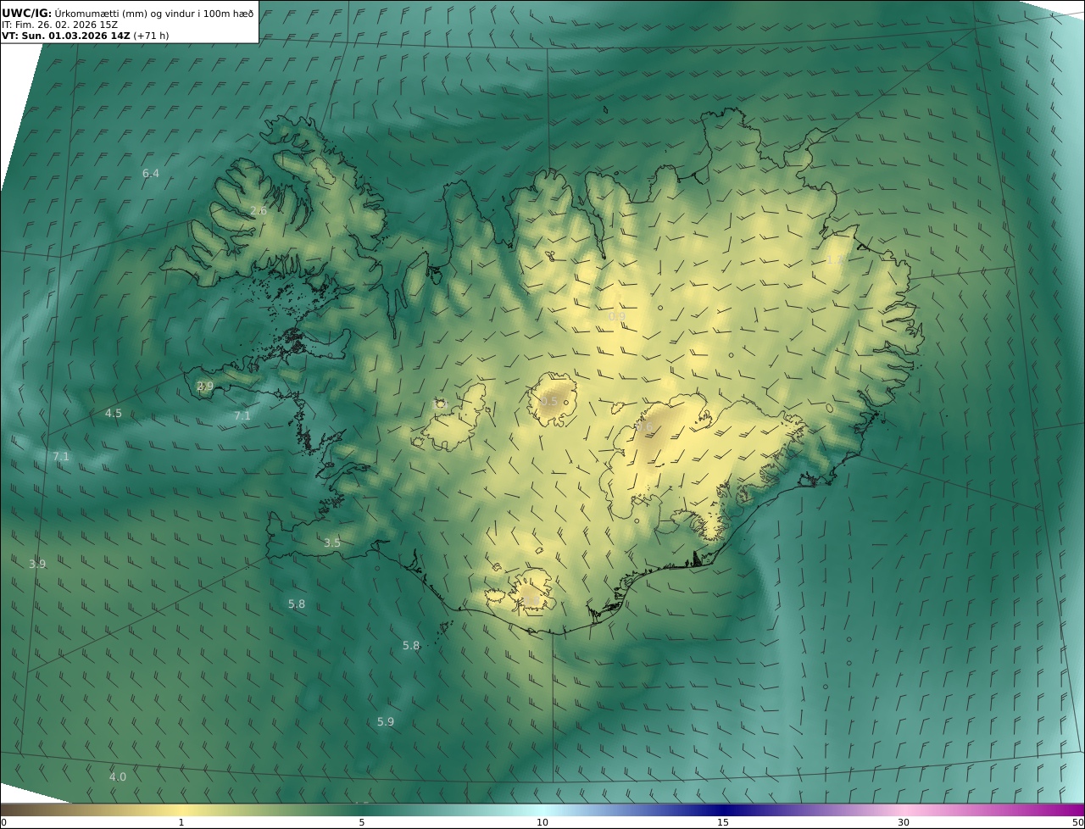Click the 0.9 value label inland
This screenshot has height=829, width=1085.
(x=617, y=317)
